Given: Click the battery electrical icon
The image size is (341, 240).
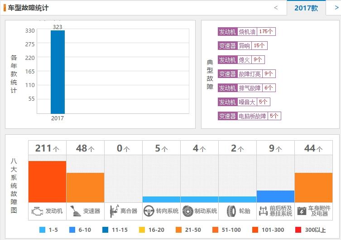Looking at the screenshot, I should pyautogui.click(x=302, y=211).
